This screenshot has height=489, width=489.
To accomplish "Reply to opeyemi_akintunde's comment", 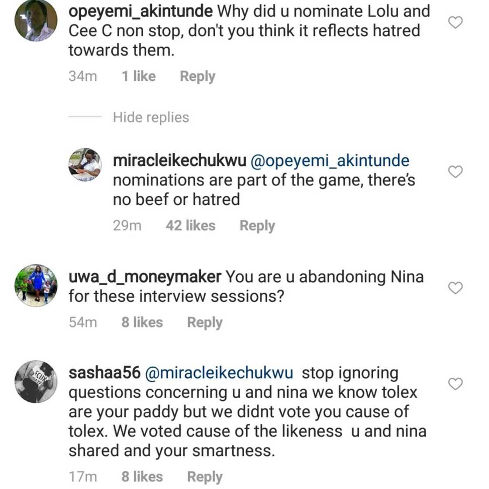I will click(197, 76).
